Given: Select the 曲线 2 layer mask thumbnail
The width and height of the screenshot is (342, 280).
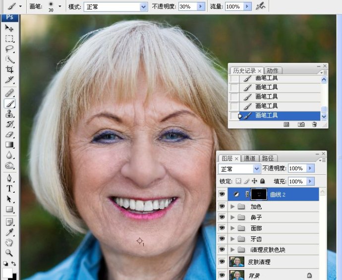Looking at the screenshot, I should click(x=259, y=194).
